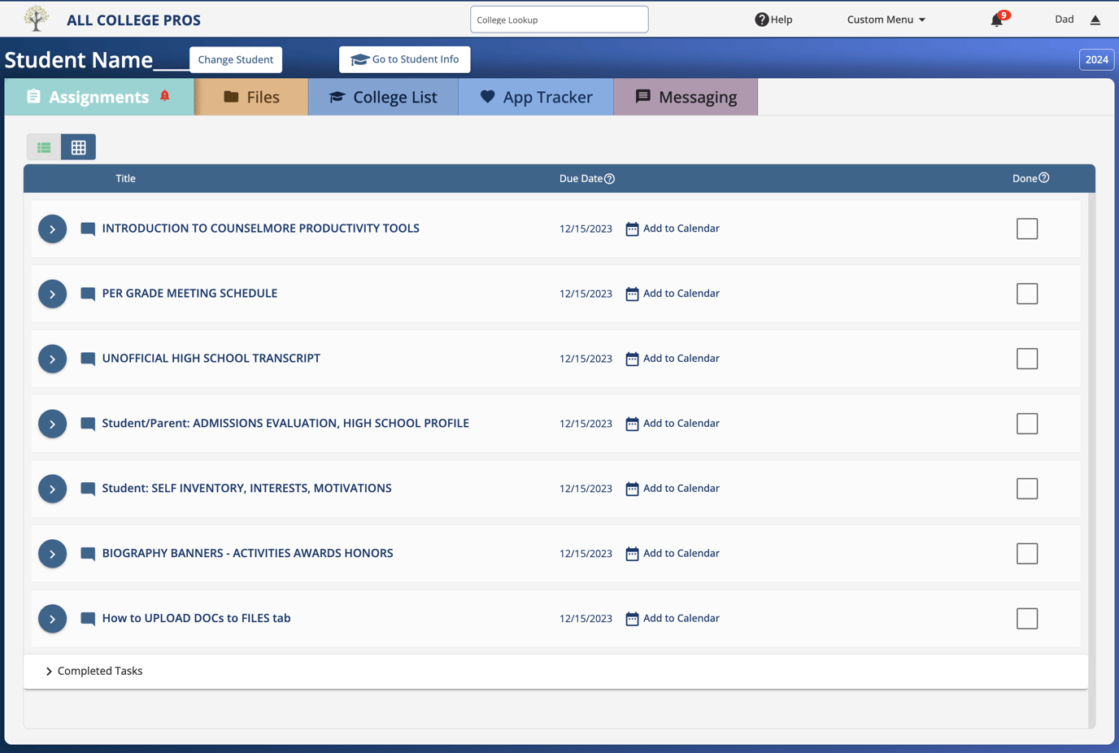
Task: Select the calendar icon beside PER GRADE MEETING SCHEDULE
Action: [632, 294]
